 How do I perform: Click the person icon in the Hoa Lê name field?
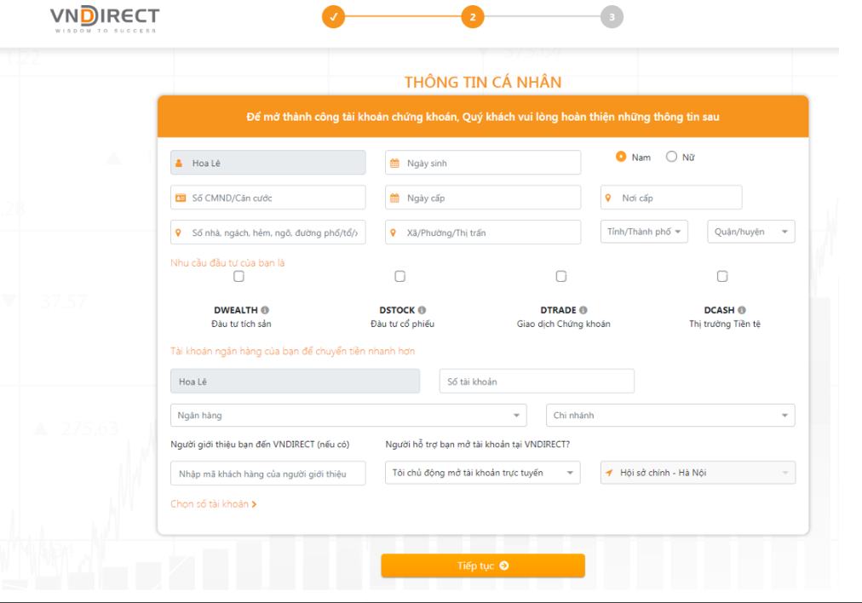[x=179, y=164]
